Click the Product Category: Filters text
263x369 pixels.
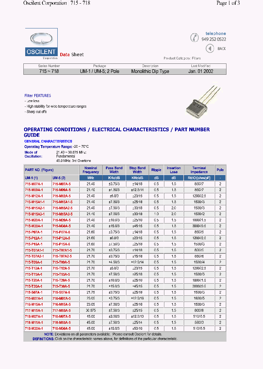[182, 58]
